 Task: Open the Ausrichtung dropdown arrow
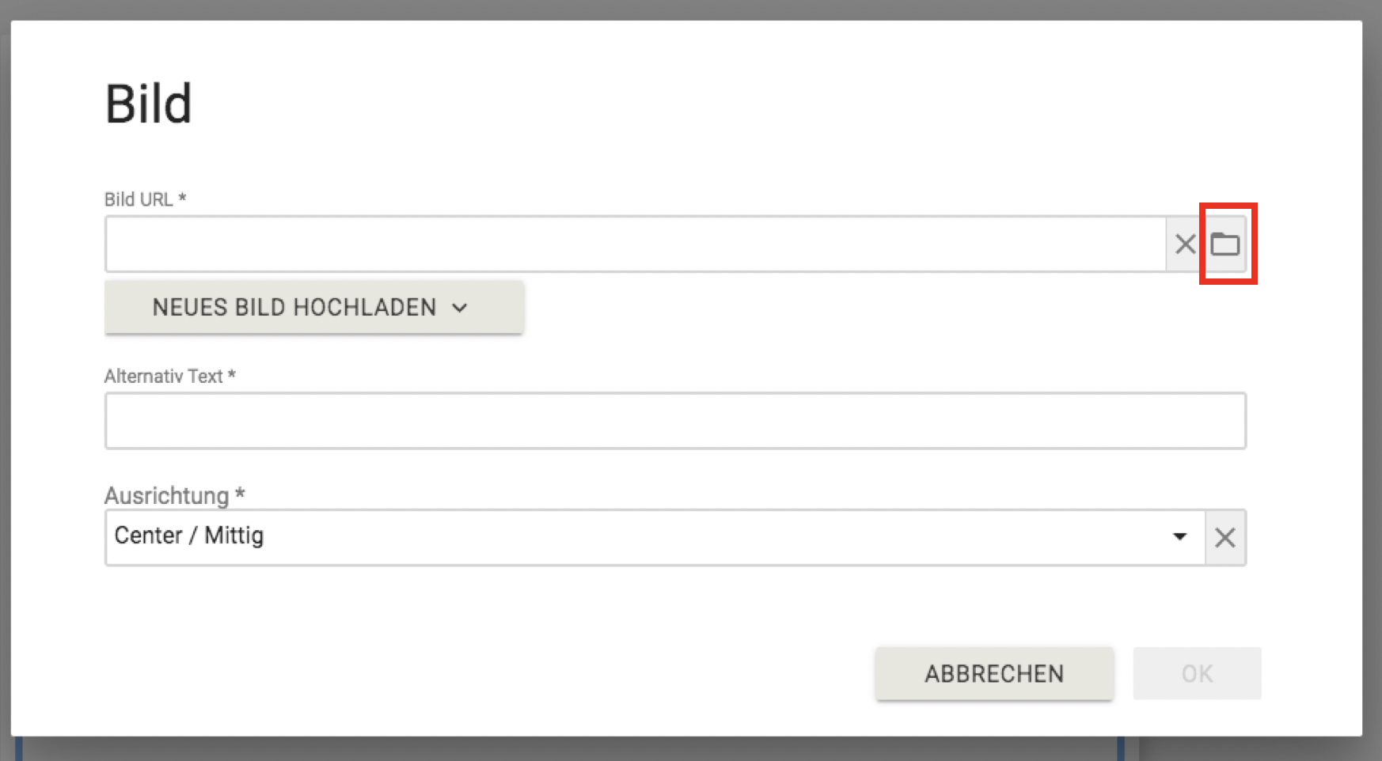click(x=1179, y=537)
